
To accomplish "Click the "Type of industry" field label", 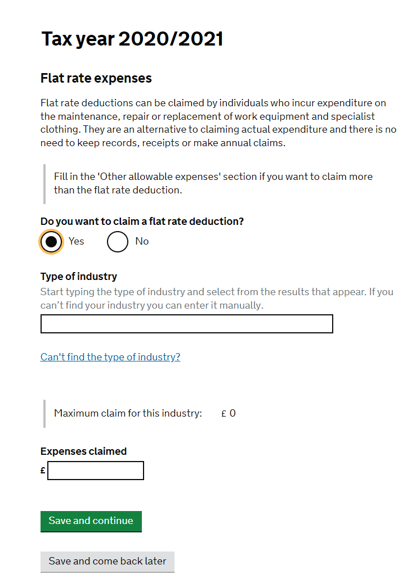I will coord(79,277).
